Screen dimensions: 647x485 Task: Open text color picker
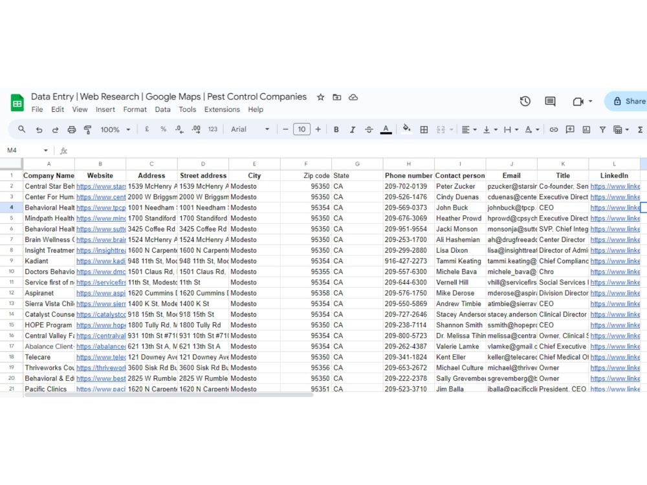[386, 129]
